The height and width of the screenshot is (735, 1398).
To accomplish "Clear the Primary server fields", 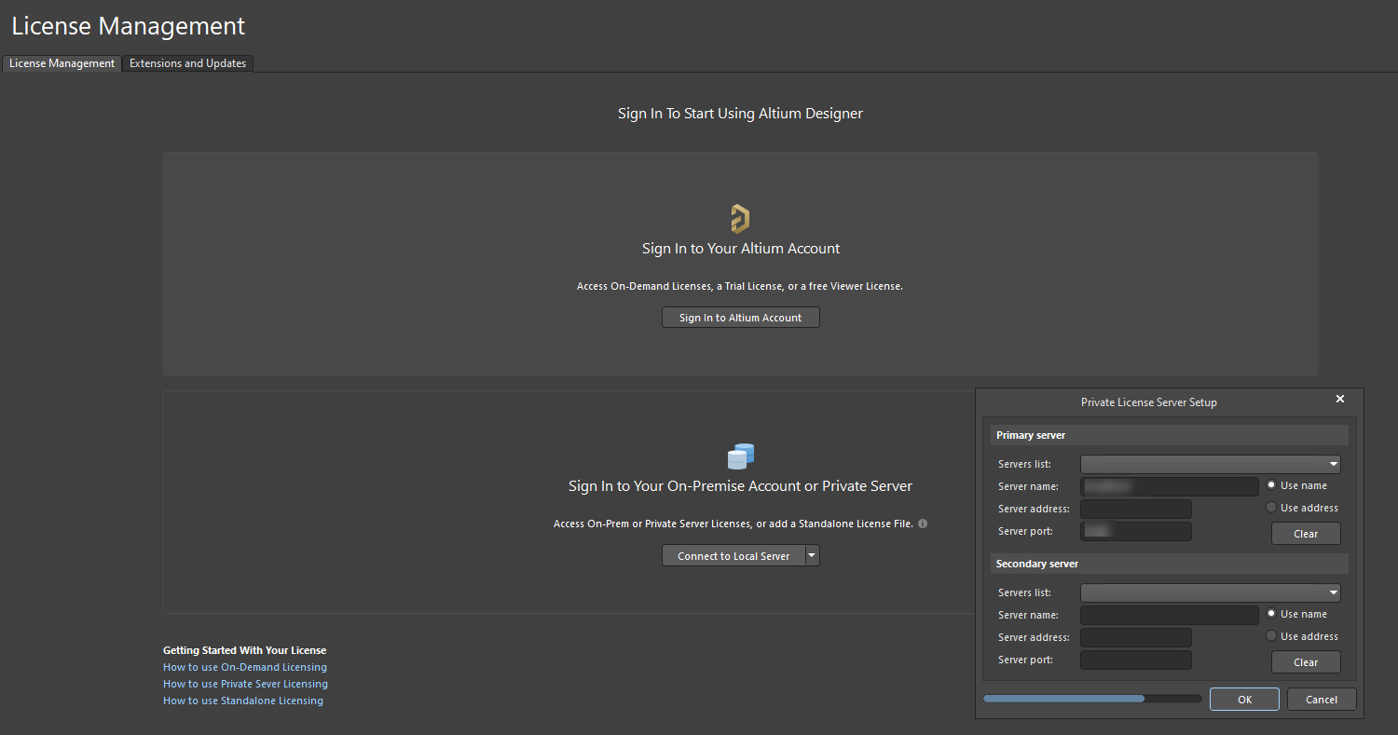I will [x=1306, y=534].
